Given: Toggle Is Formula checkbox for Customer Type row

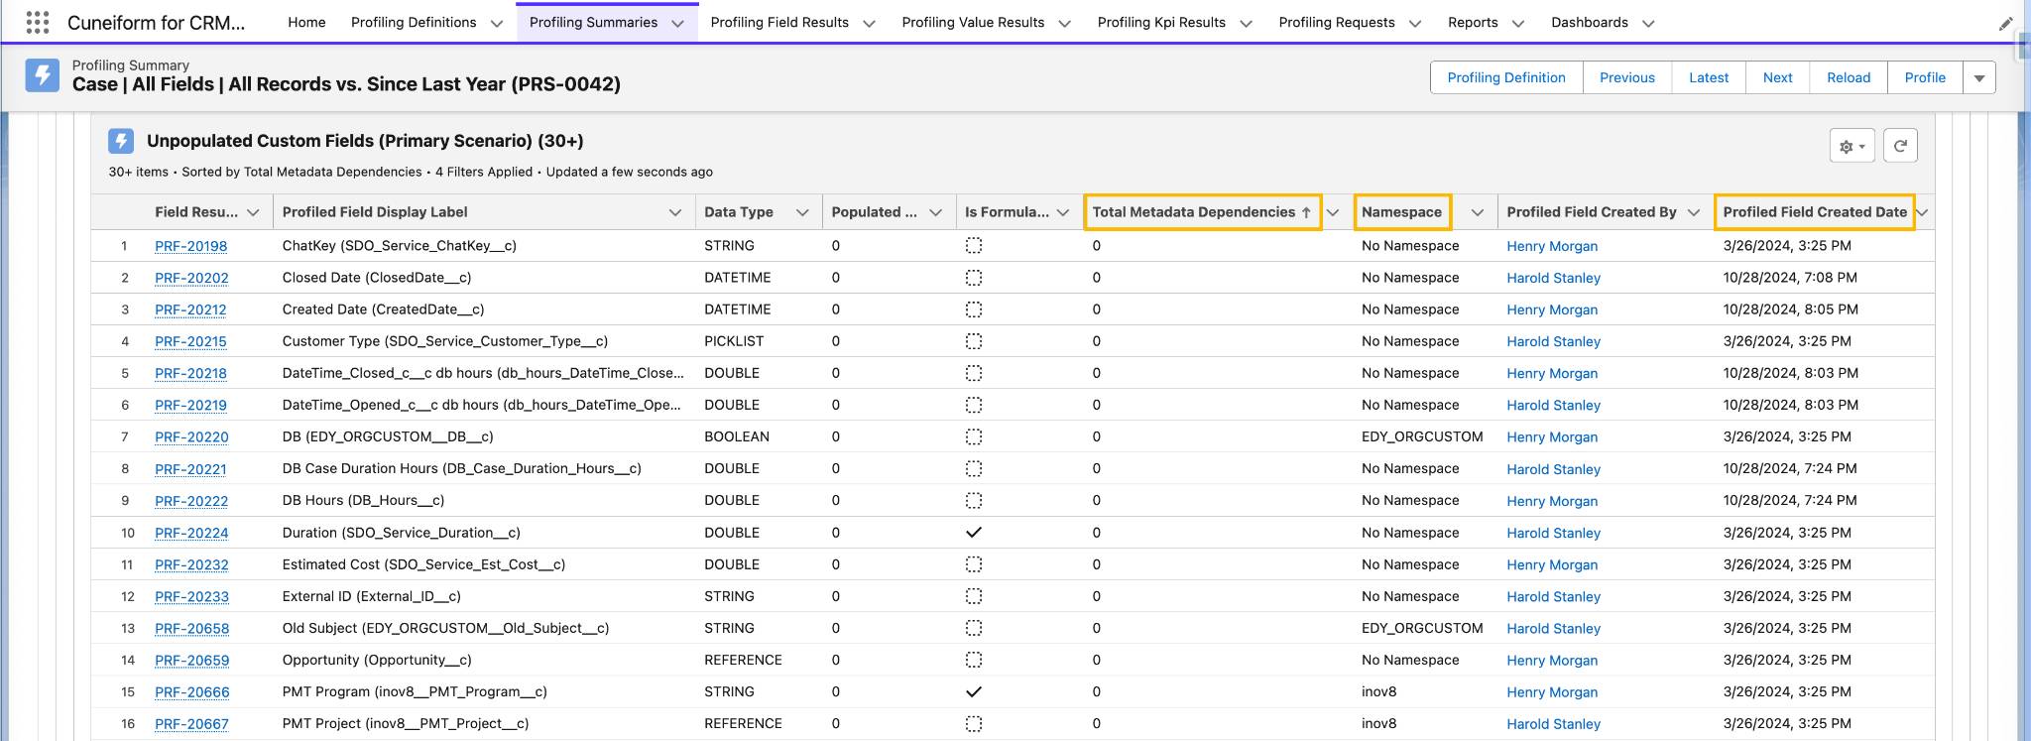Looking at the screenshot, I should 974,341.
